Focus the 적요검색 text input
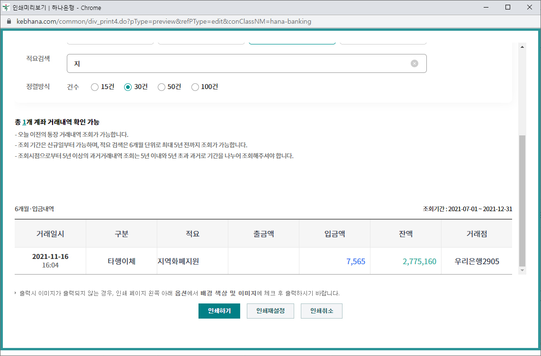 click(237, 63)
